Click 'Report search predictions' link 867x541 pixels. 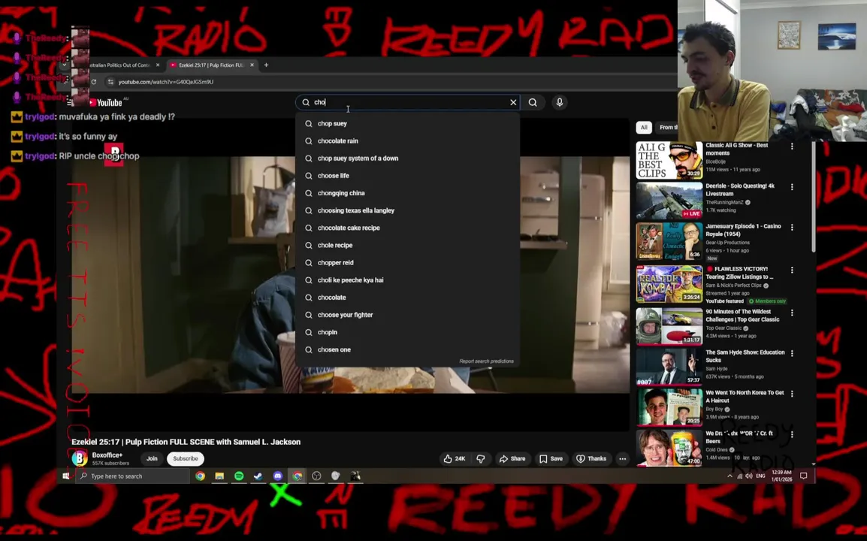point(486,361)
